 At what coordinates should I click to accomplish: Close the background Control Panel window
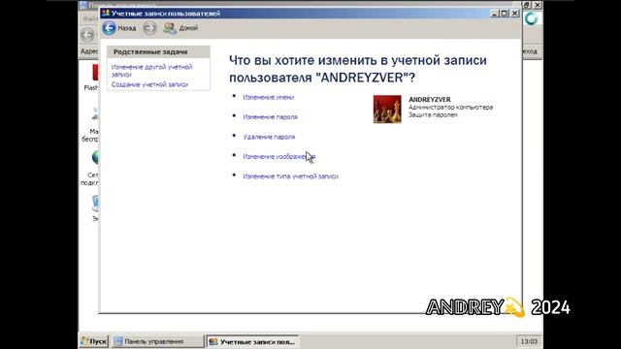point(537,5)
